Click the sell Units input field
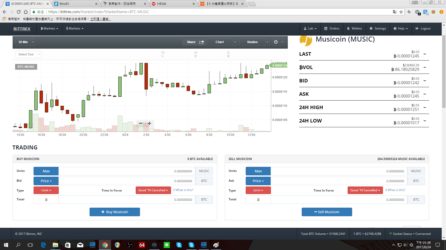The width and height of the screenshot is (446, 250). (x=339, y=171)
